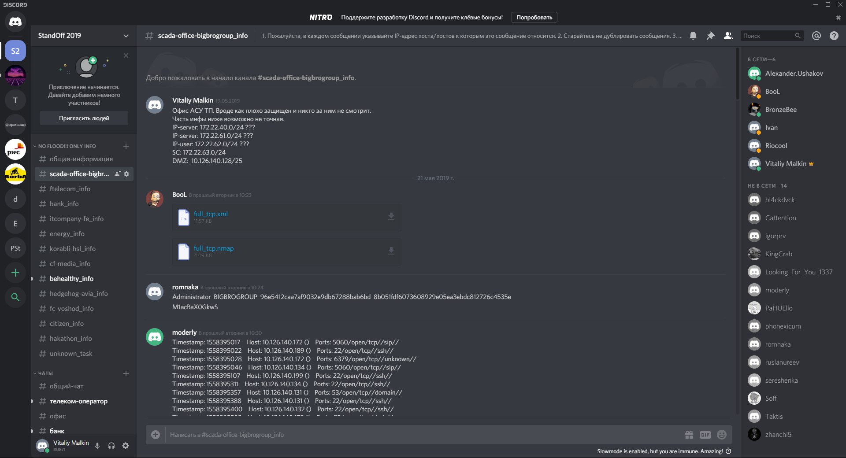Screen dimensions: 846x458
Task: Open the full_tcp.xml file link
Action: [211, 214]
